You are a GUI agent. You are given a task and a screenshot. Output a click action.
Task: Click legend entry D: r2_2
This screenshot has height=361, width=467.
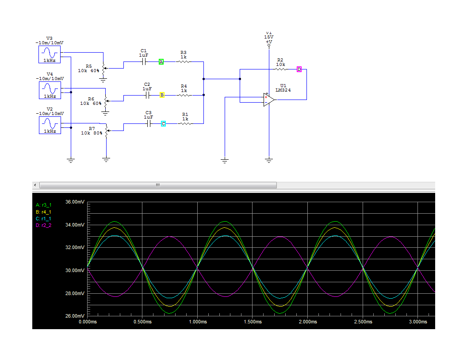point(43,225)
